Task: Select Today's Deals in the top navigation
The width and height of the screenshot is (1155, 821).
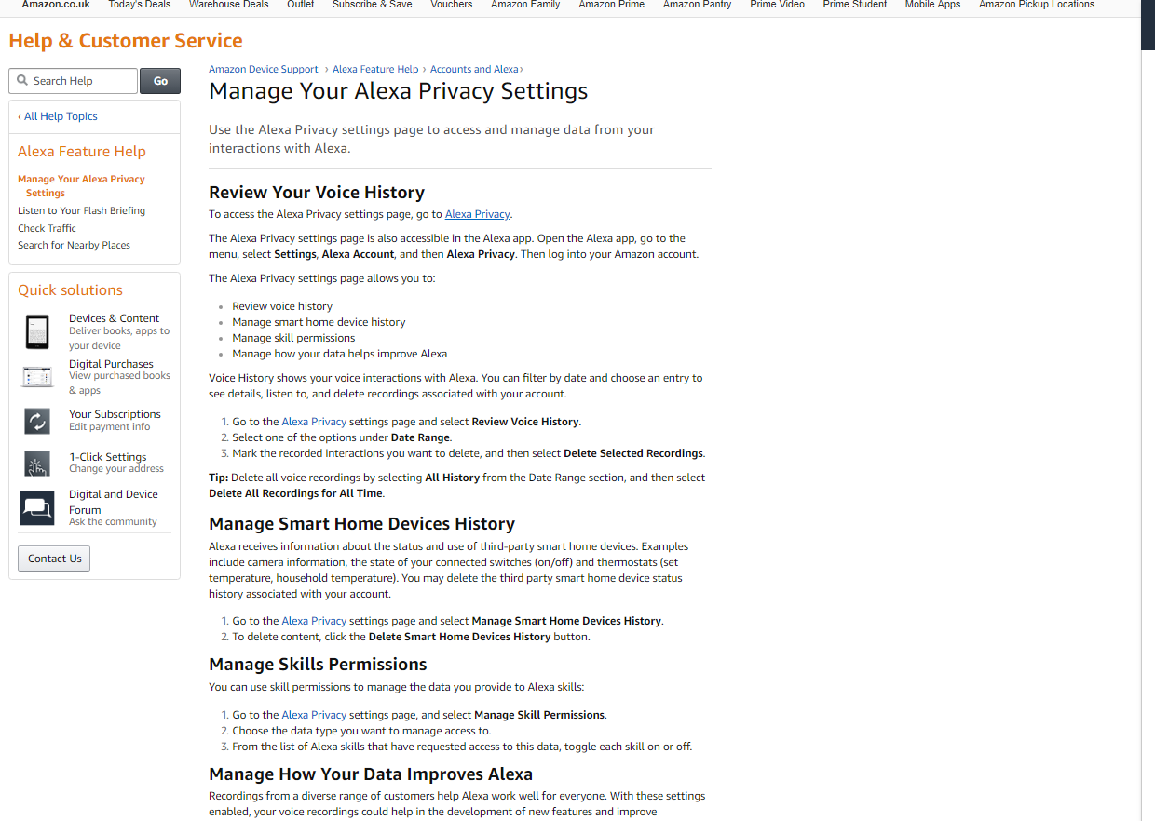Action: coord(140,5)
